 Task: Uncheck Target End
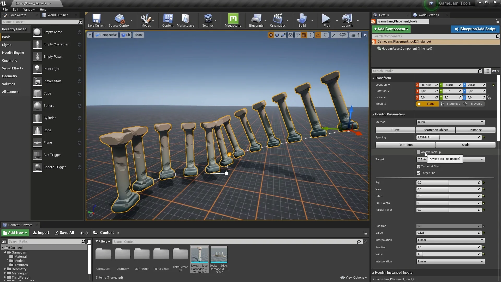[419, 173]
